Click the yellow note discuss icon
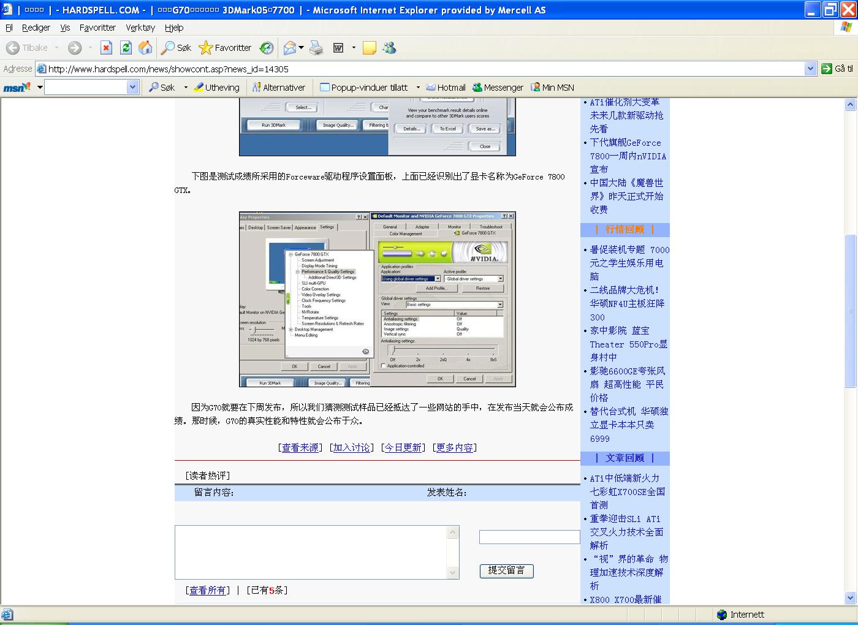Screen dimensions: 858x625 coord(370,48)
